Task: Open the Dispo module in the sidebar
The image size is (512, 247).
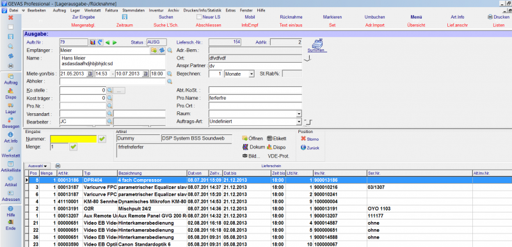Action: [10, 93]
